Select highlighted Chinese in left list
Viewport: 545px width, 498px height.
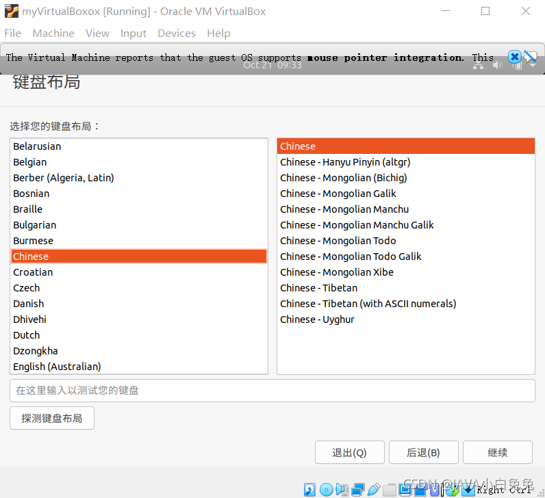(x=139, y=257)
